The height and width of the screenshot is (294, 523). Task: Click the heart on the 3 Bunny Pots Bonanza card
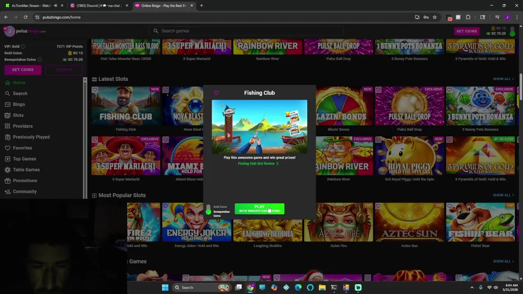point(449,90)
